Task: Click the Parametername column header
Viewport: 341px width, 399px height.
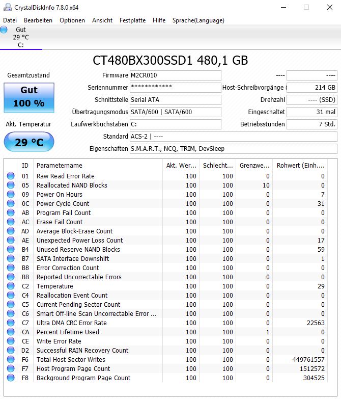Action: click(98, 166)
